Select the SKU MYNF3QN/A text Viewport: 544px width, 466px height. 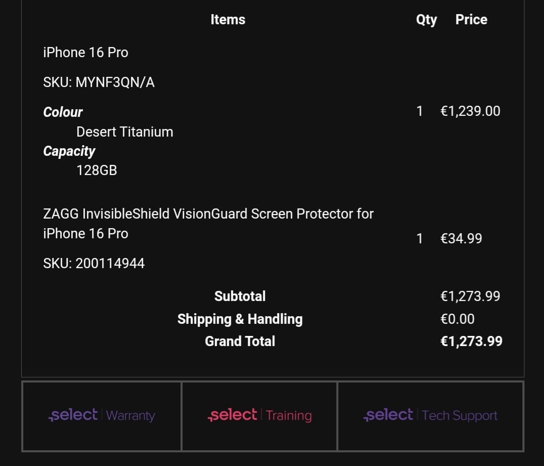click(99, 82)
